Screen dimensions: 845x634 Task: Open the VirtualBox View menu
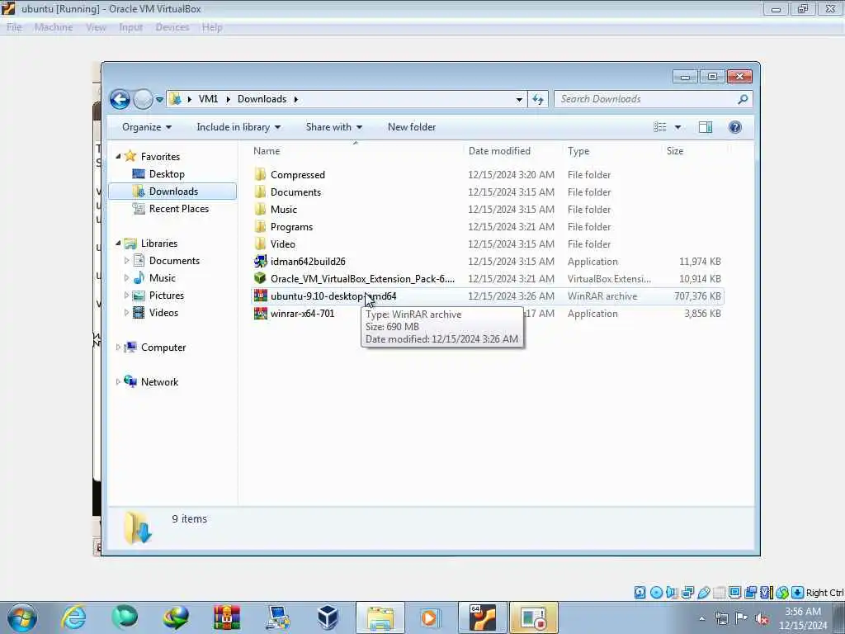click(x=96, y=27)
